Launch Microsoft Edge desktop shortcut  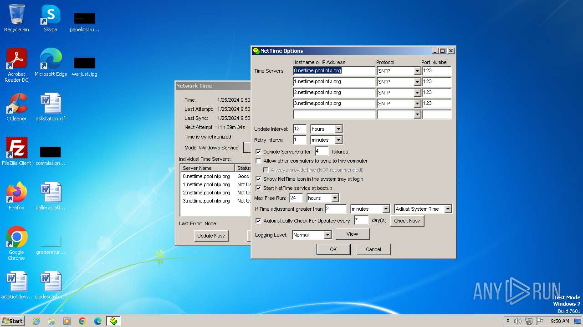pos(51,62)
